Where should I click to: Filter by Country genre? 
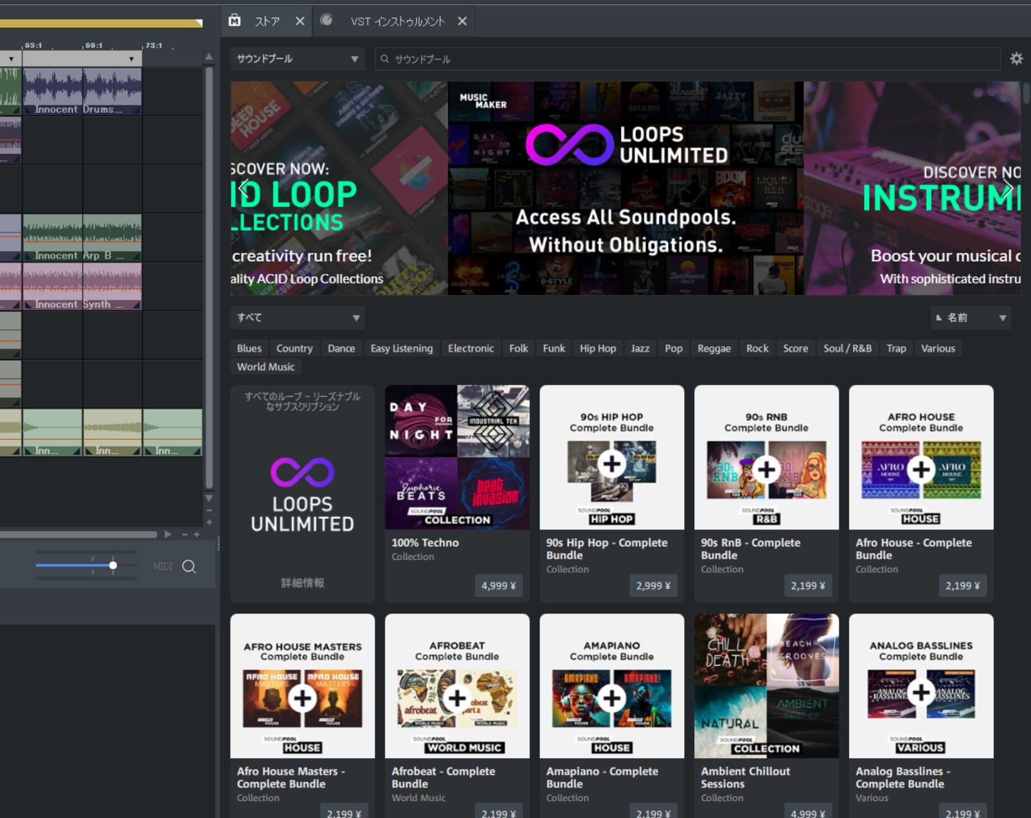pos(294,348)
